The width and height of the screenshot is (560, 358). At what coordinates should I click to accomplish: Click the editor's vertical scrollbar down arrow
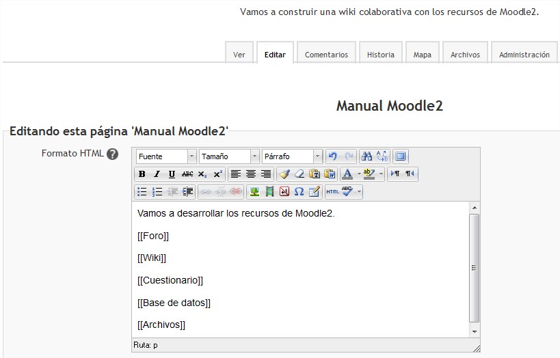[x=475, y=331]
